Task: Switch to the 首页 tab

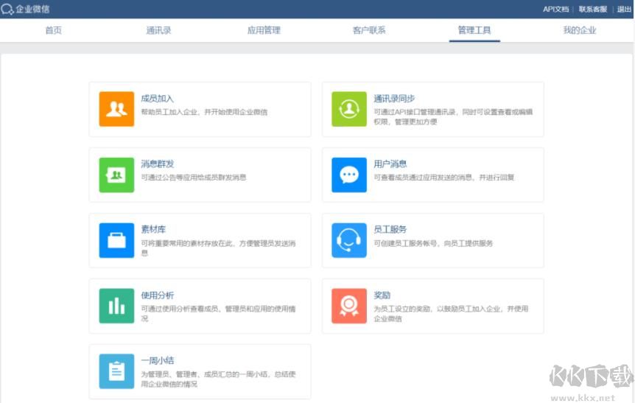Action: [x=53, y=30]
